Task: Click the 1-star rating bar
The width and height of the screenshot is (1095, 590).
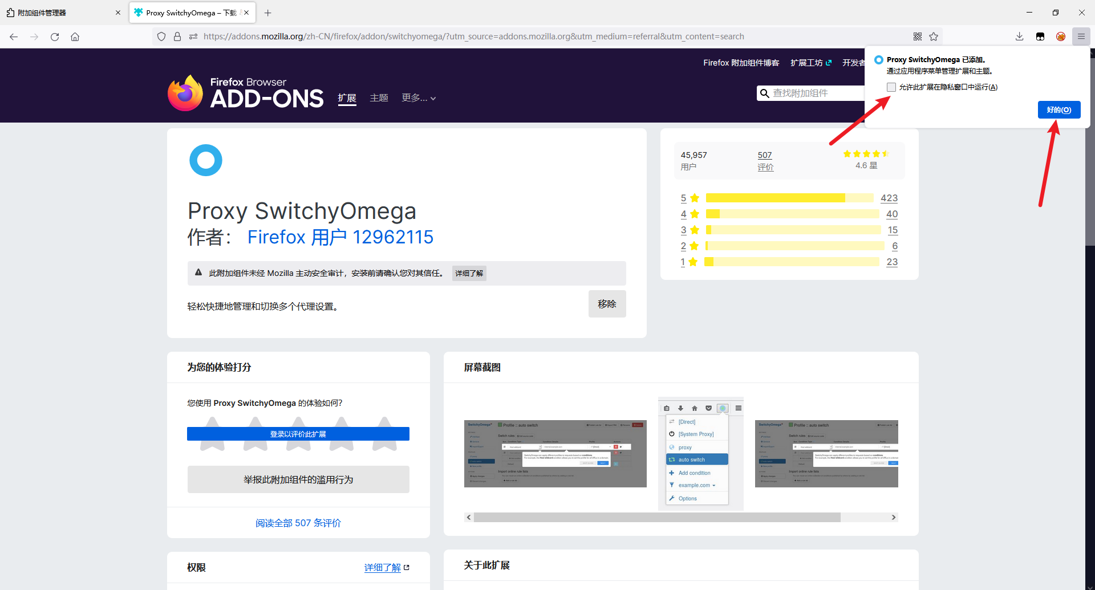Action: click(792, 262)
